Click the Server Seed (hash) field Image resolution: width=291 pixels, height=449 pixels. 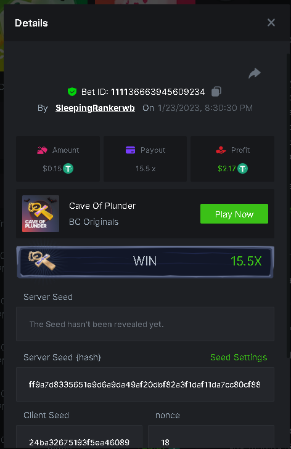[145, 384]
